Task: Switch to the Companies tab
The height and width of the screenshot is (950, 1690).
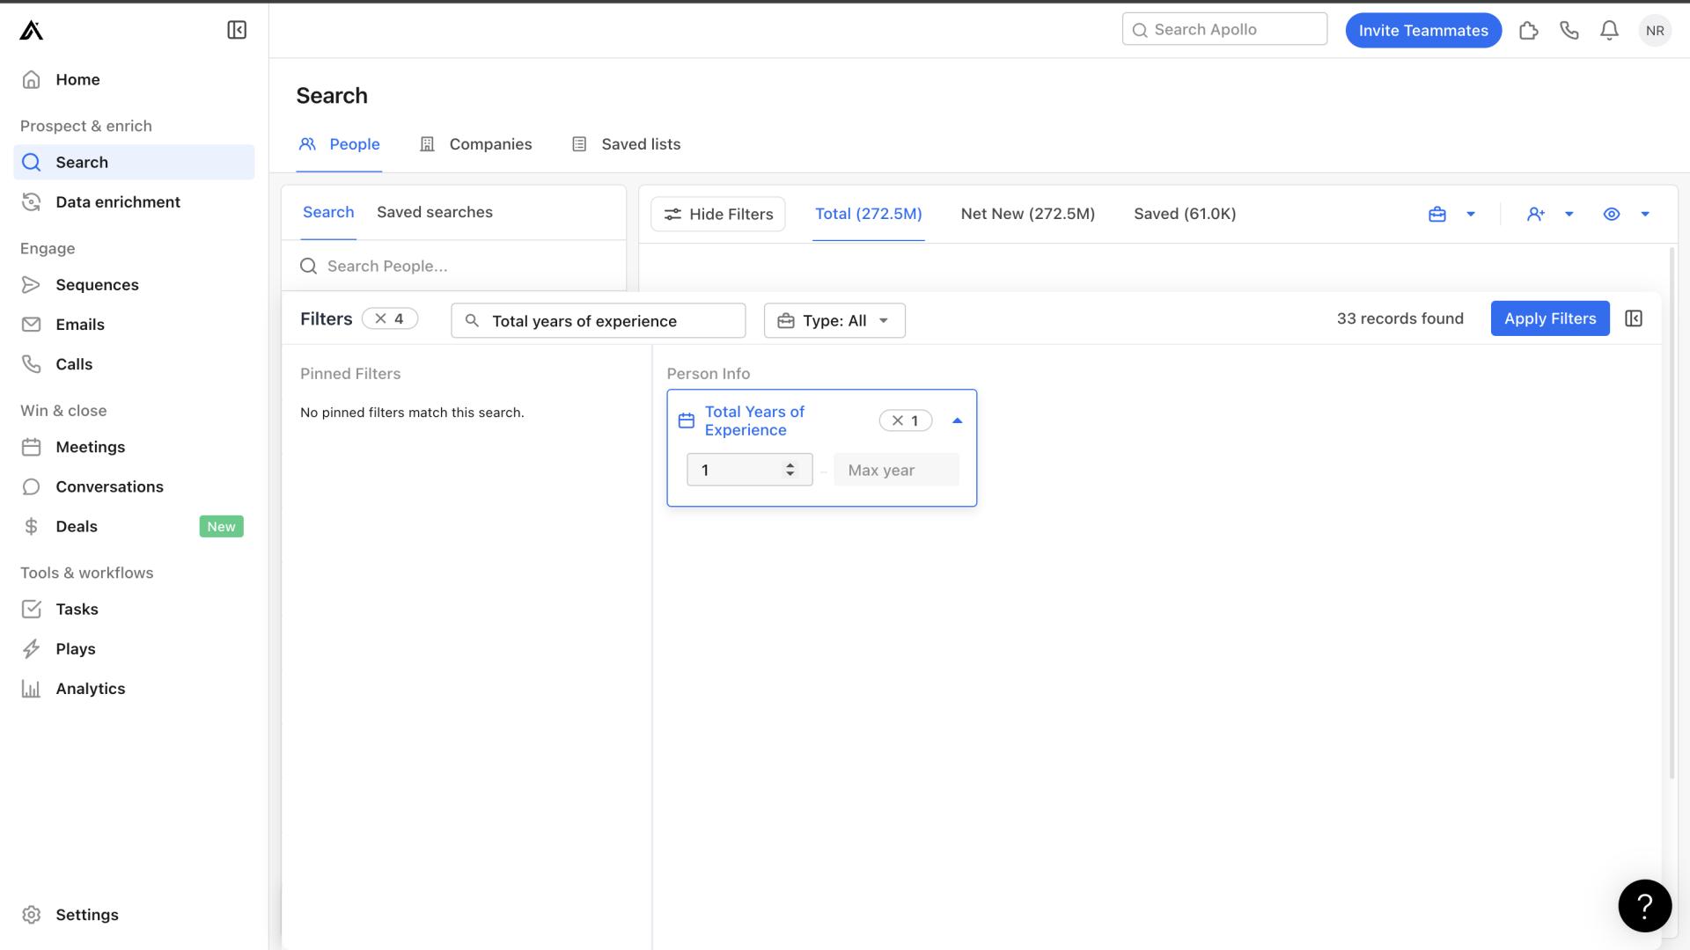Action: 491,142
